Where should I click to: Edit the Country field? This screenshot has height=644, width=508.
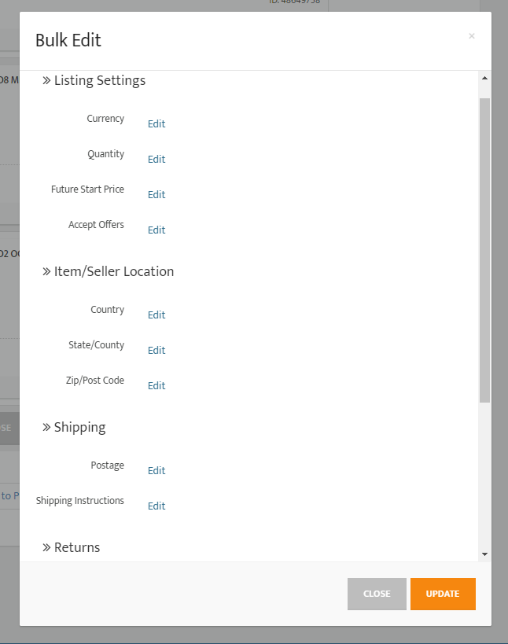(156, 315)
